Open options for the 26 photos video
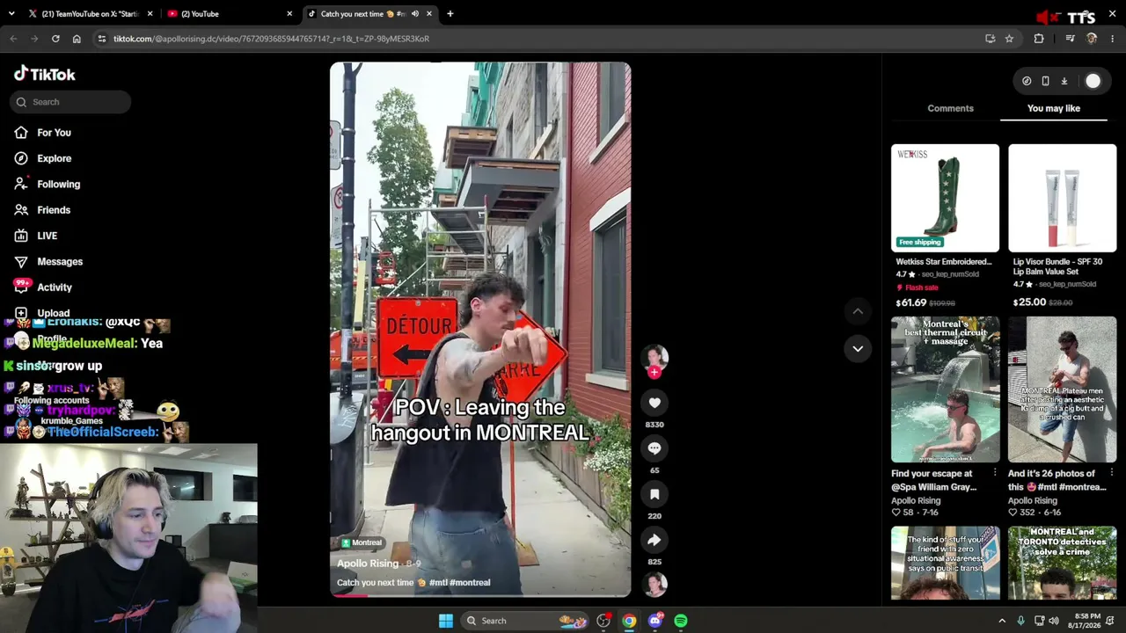1126x633 pixels. (x=1112, y=473)
